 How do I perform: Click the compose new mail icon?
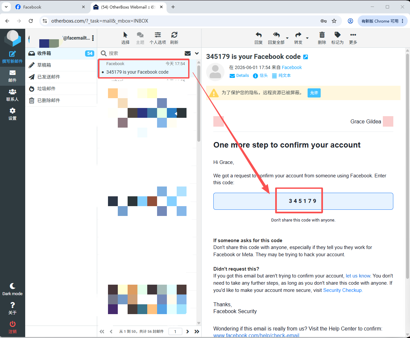click(12, 57)
